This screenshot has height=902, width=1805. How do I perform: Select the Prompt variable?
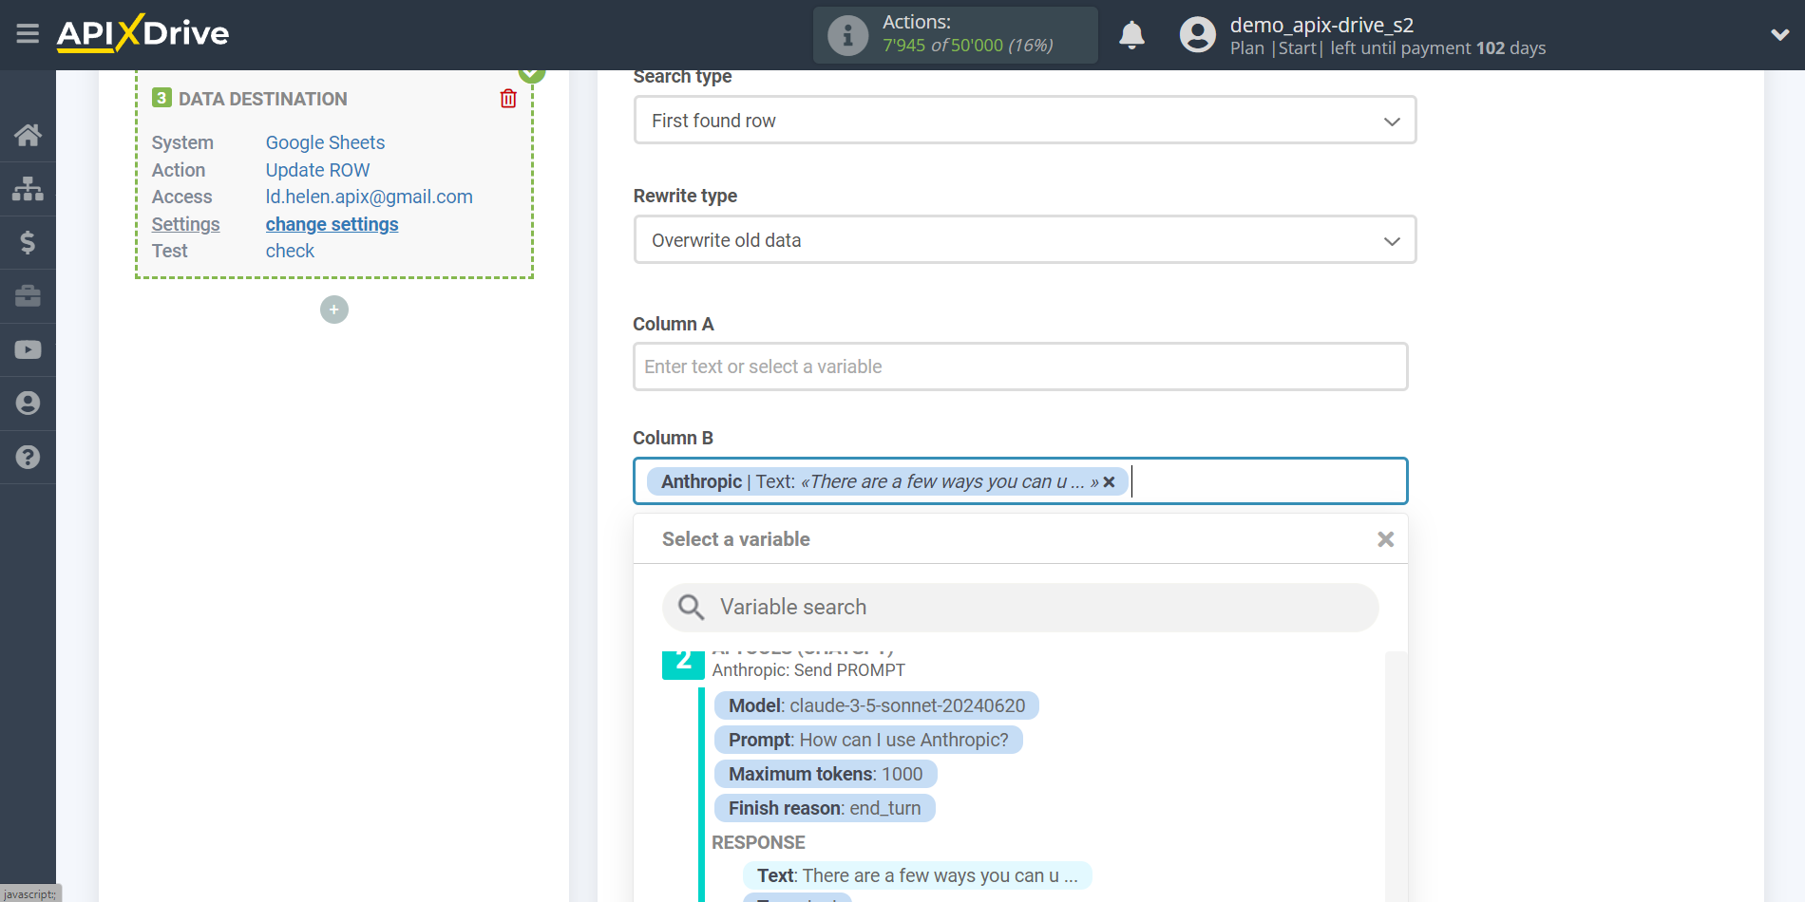868,740
